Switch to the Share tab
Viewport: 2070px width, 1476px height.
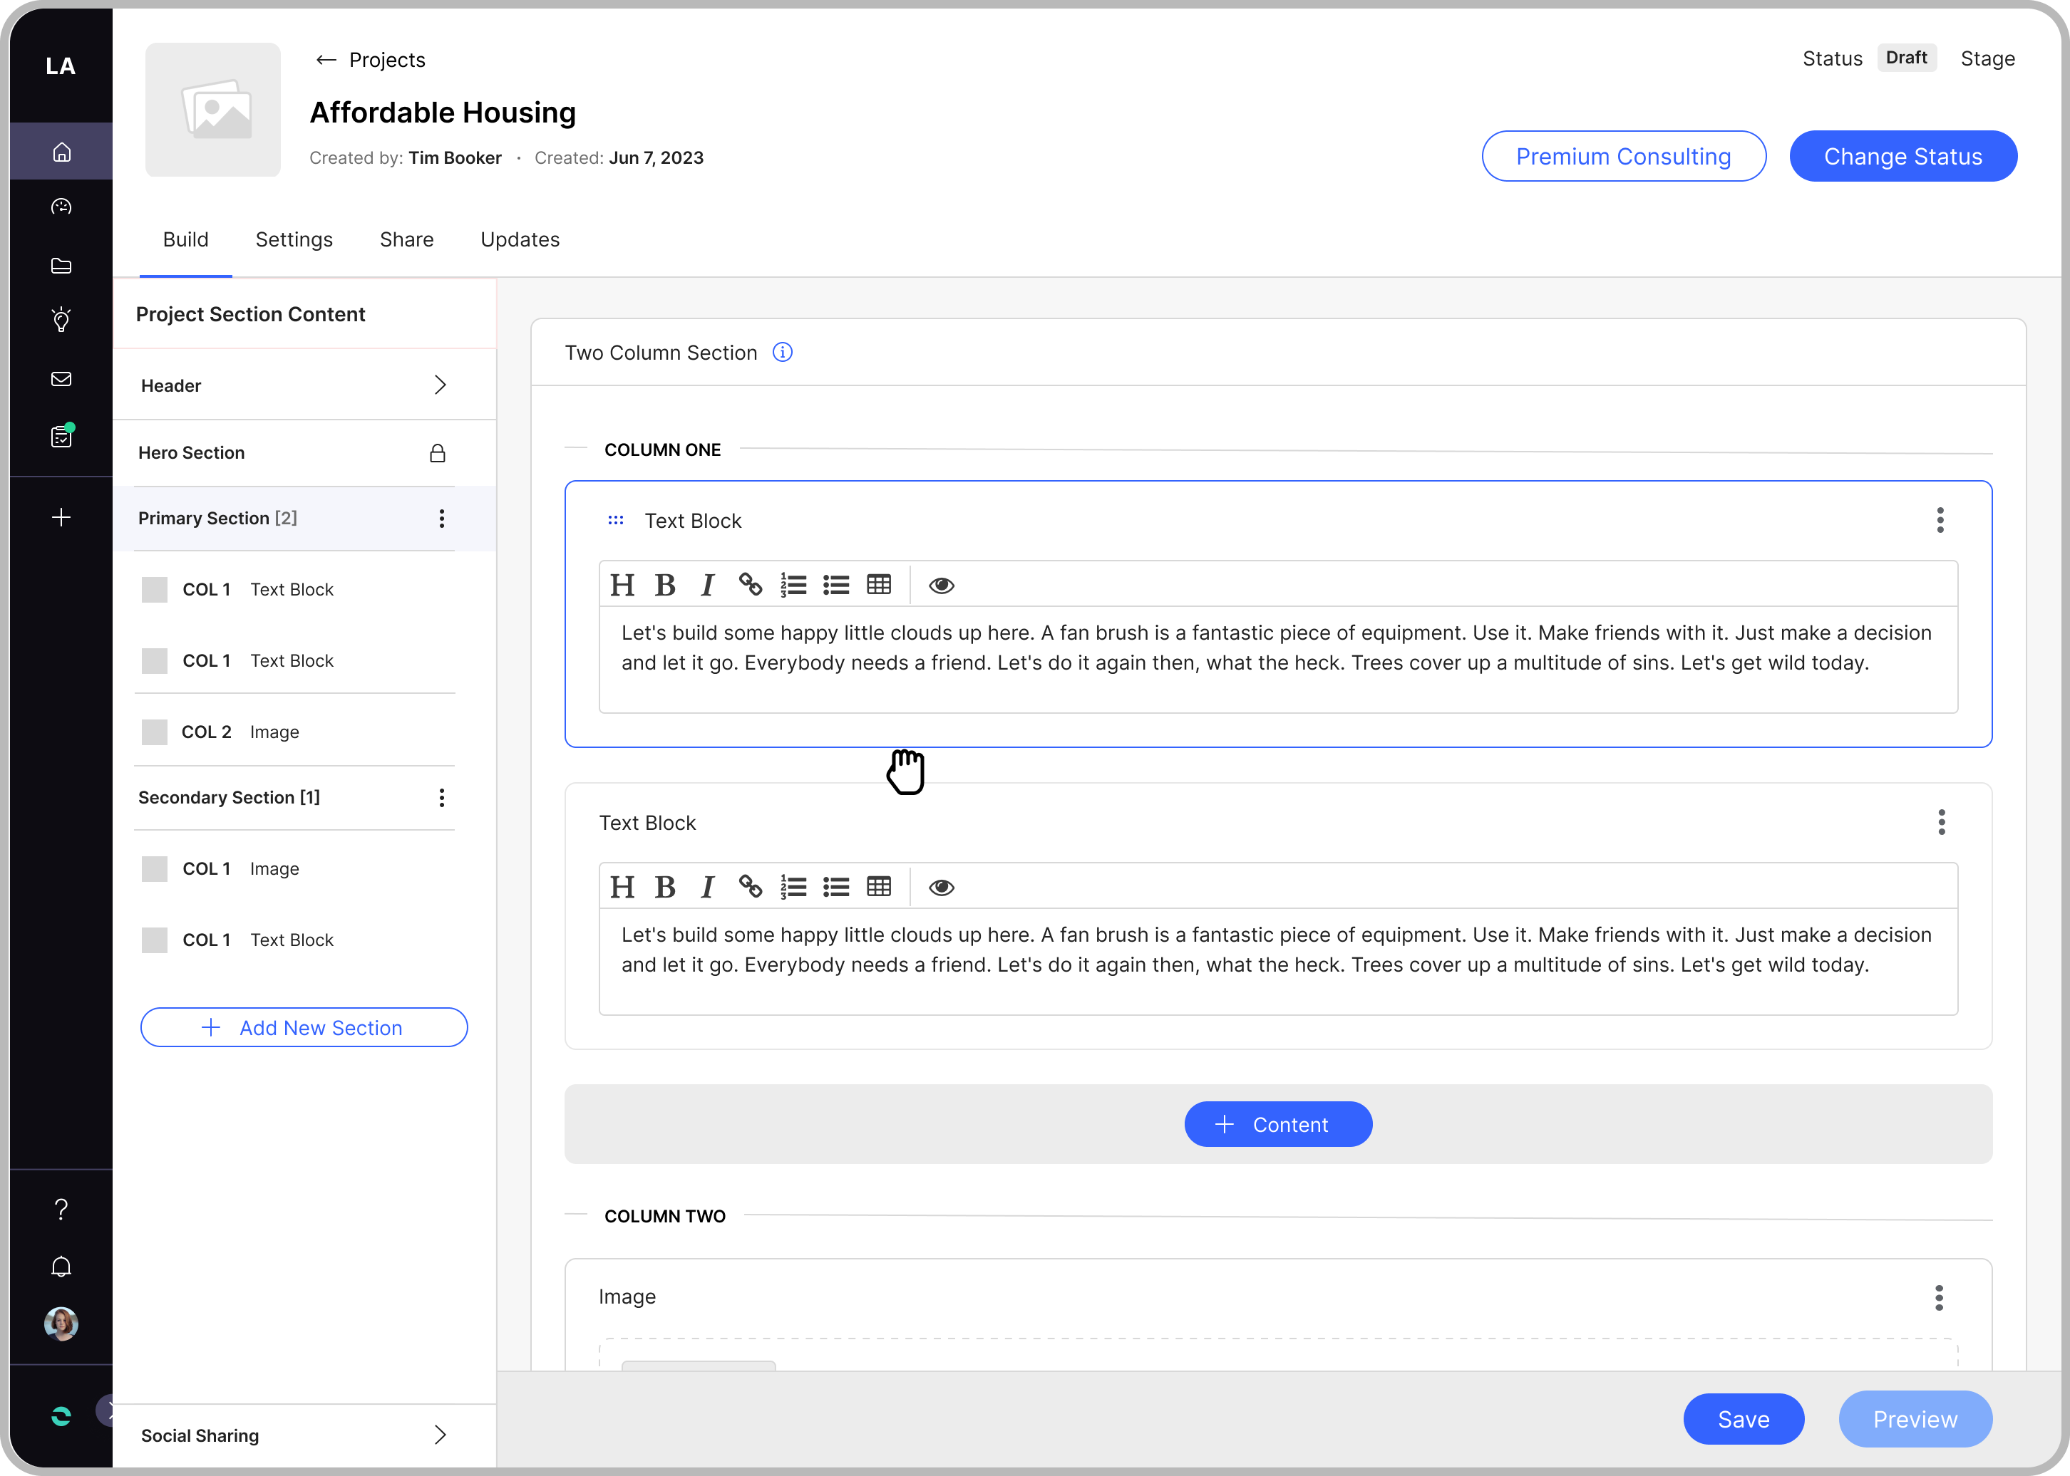click(x=406, y=239)
